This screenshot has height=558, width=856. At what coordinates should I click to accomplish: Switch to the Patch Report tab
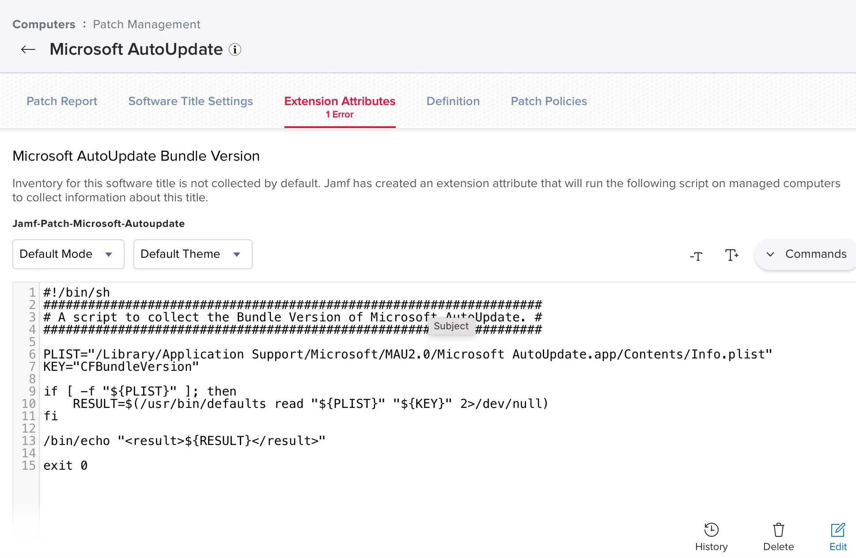(62, 101)
